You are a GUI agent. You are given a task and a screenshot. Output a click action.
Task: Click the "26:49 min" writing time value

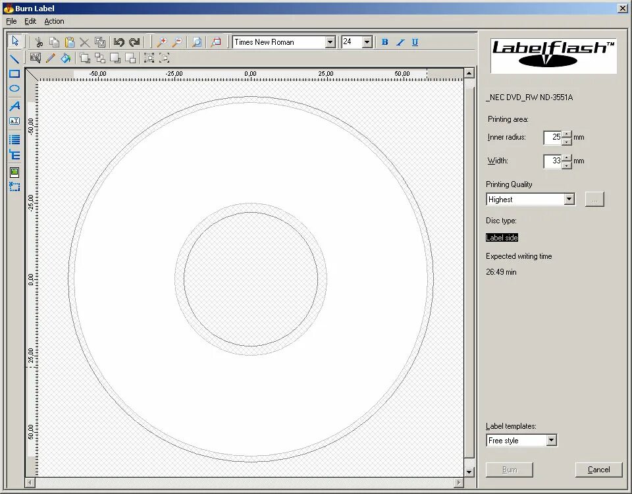coord(501,272)
